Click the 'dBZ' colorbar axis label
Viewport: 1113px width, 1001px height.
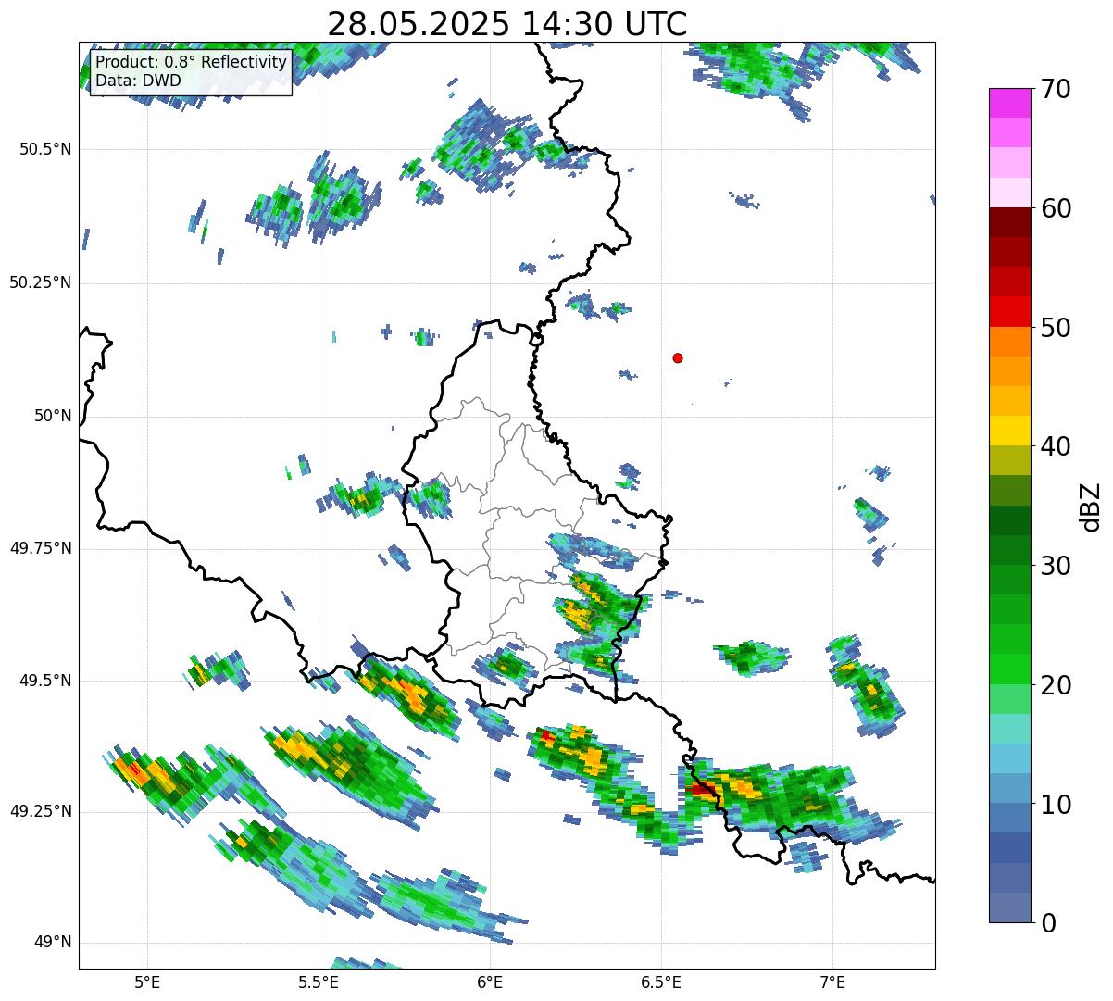pyautogui.click(x=1091, y=506)
